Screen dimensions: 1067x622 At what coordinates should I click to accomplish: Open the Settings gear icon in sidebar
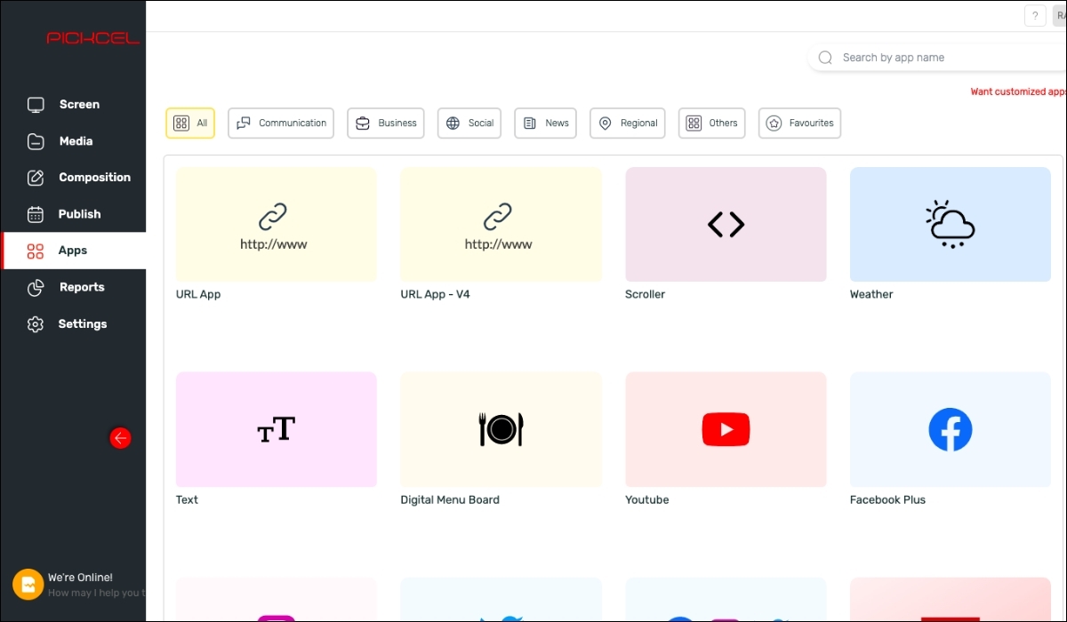coord(36,324)
